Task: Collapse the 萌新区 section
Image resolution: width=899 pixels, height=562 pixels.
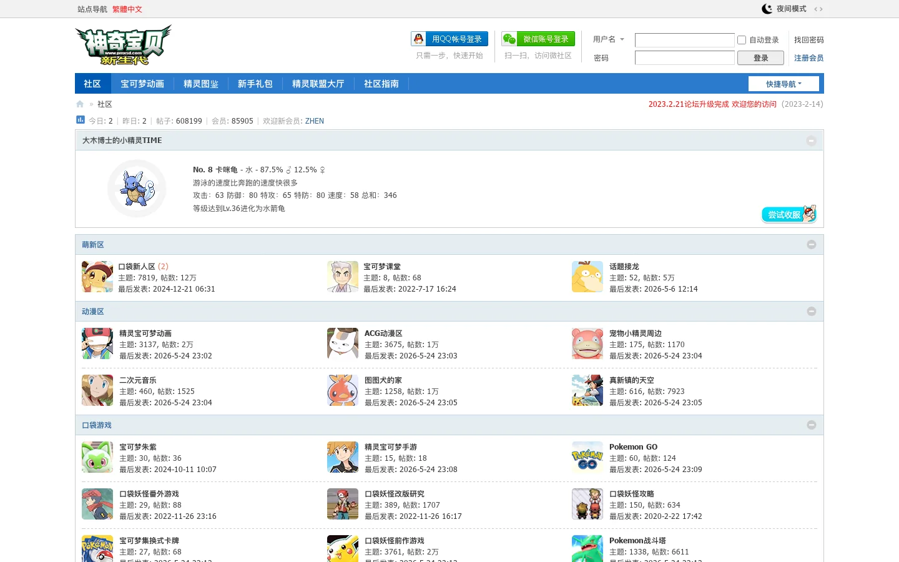Action: coord(811,245)
